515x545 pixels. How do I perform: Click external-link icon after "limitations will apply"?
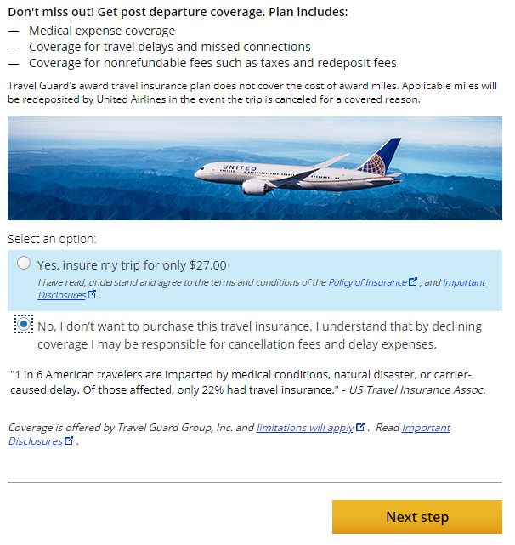(x=360, y=427)
